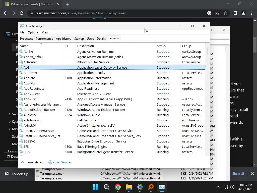Switch to Chrome from the taskbar
Image resolution: width=257 pixels, height=193 pixels.
tap(118, 187)
